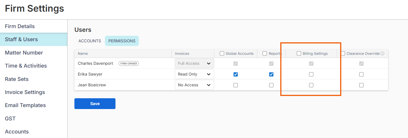The image size is (408, 138).
Task: Open Rate Sets from sidebar
Action: 17,79
